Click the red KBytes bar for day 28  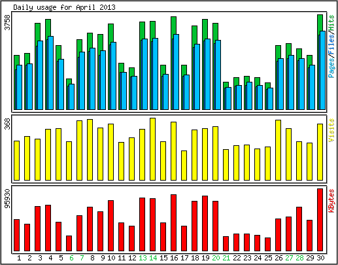299,229
